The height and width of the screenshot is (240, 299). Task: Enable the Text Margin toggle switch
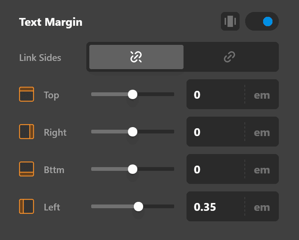coord(262,22)
